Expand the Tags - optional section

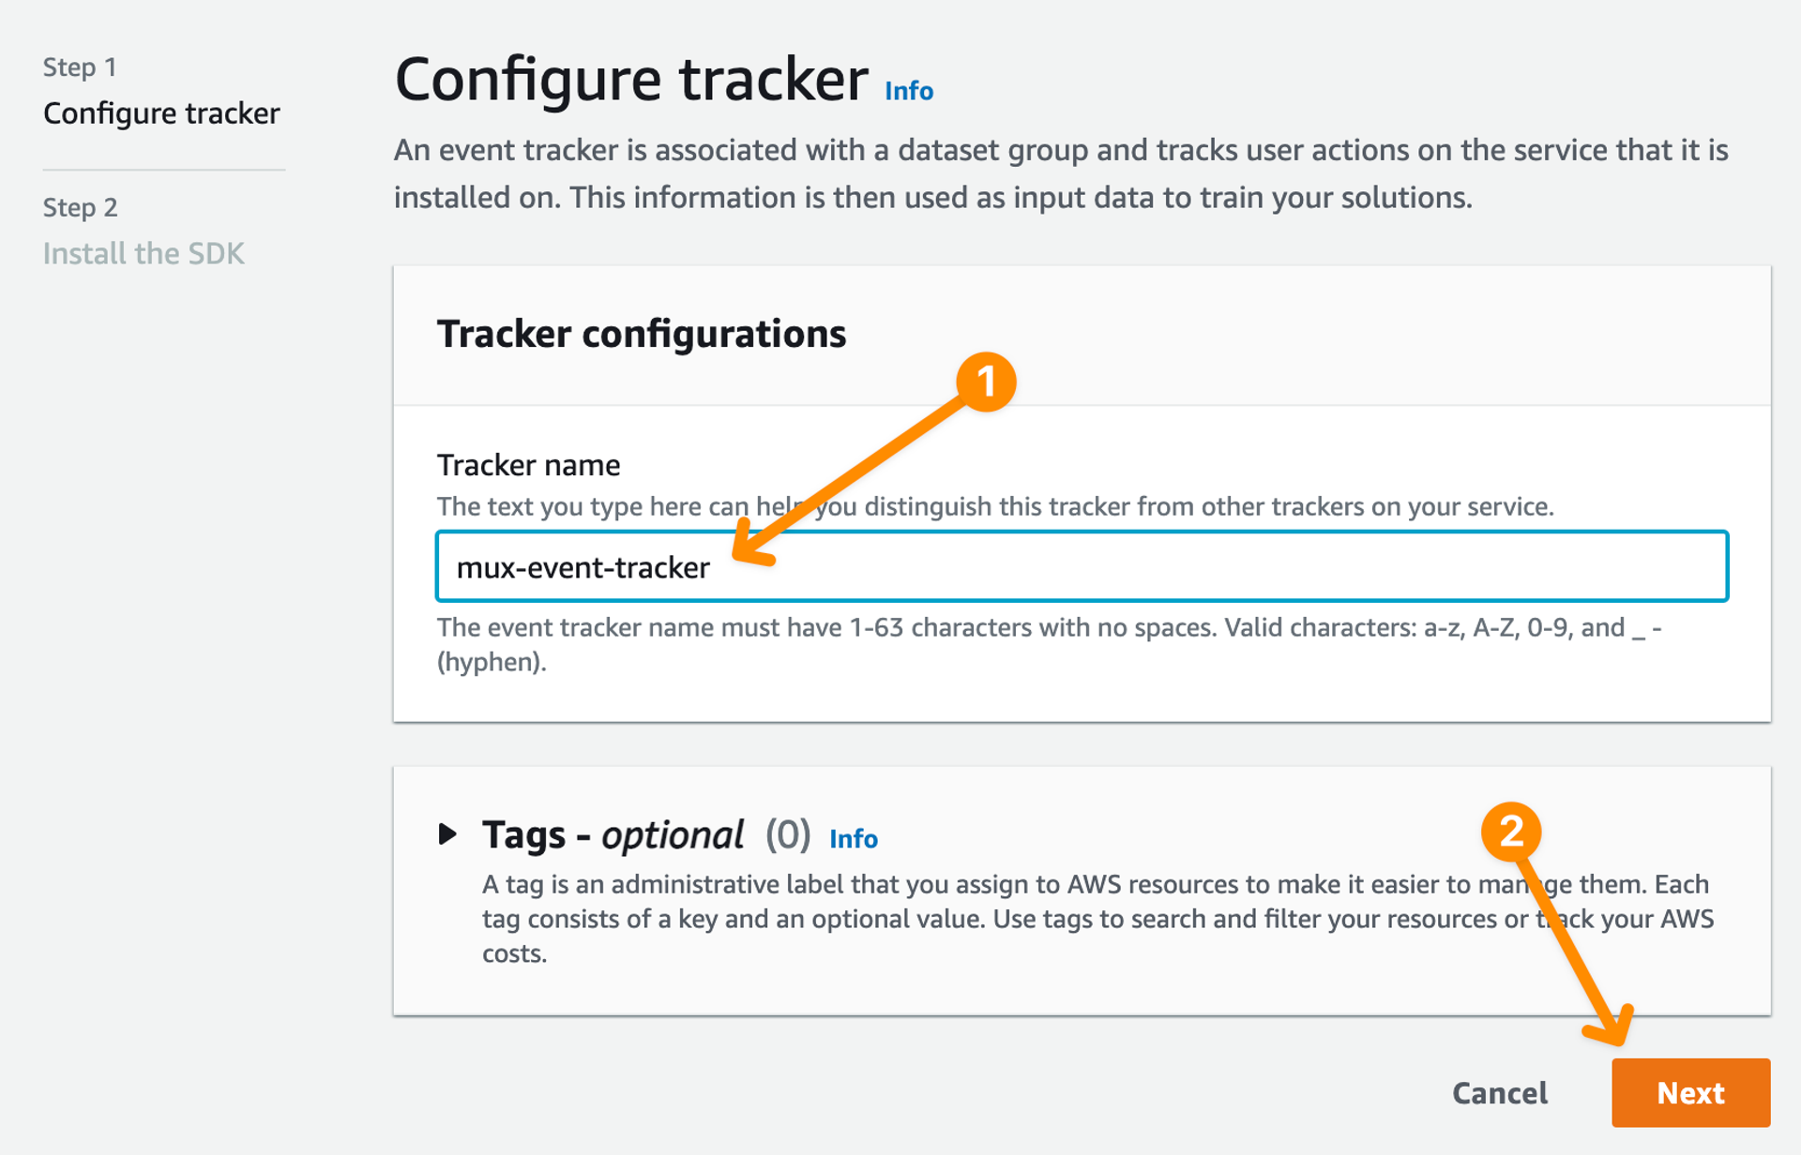pos(610,834)
